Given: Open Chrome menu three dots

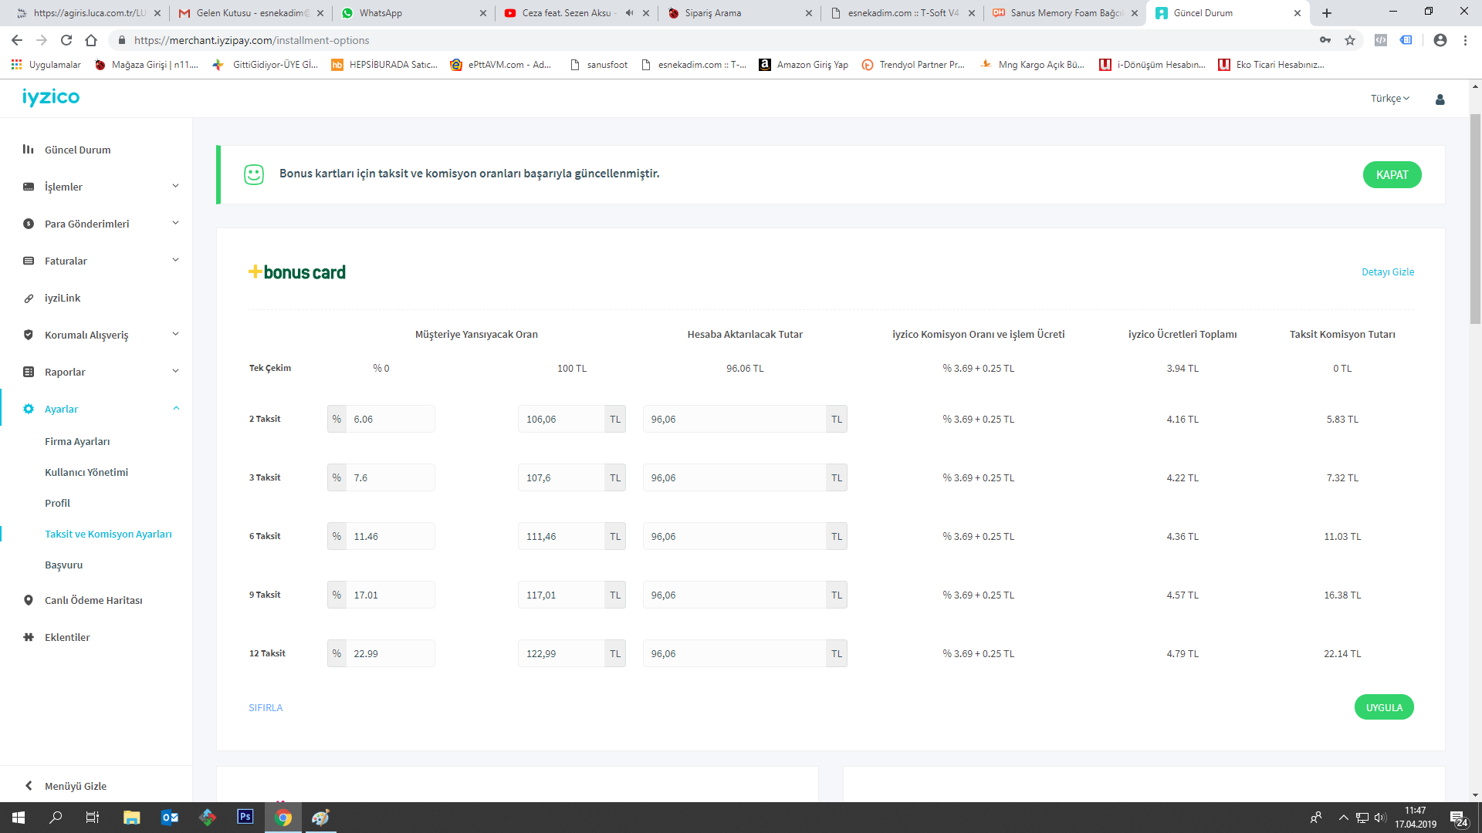Looking at the screenshot, I should 1465,40.
